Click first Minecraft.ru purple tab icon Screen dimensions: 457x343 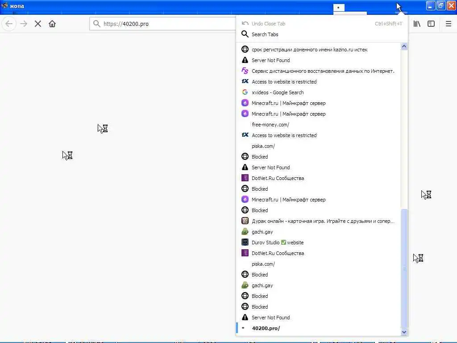(x=245, y=103)
